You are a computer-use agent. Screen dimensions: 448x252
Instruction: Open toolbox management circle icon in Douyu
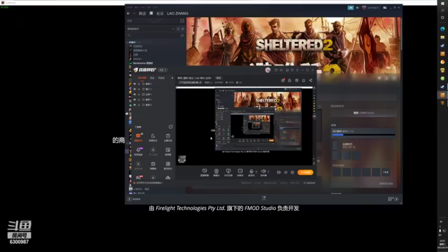click(x=171, y=127)
